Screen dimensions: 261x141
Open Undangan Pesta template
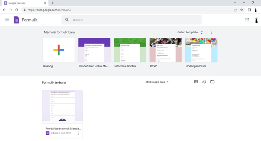point(201,50)
